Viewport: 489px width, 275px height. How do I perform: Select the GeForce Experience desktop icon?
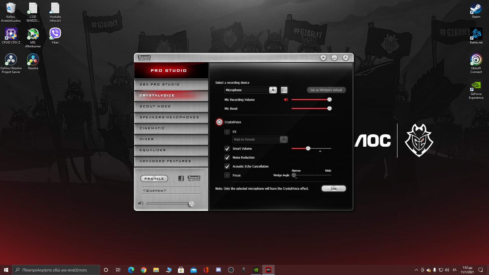point(476,90)
